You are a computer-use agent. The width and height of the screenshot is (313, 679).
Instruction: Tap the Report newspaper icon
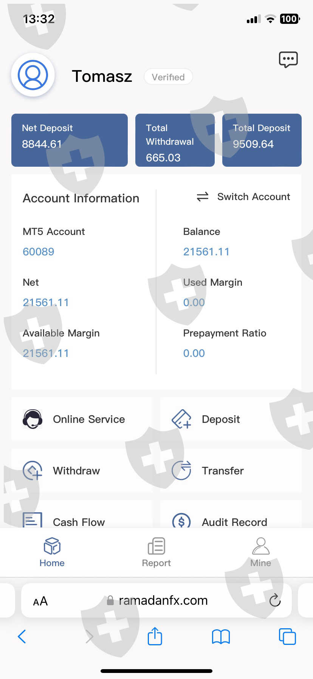(x=156, y=546)
